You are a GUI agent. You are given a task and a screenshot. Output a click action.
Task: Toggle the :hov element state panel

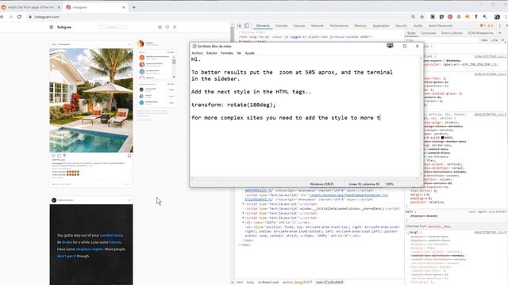pos(484,40)
